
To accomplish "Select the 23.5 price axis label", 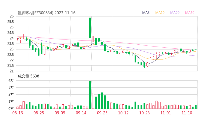I will [11, 44].
